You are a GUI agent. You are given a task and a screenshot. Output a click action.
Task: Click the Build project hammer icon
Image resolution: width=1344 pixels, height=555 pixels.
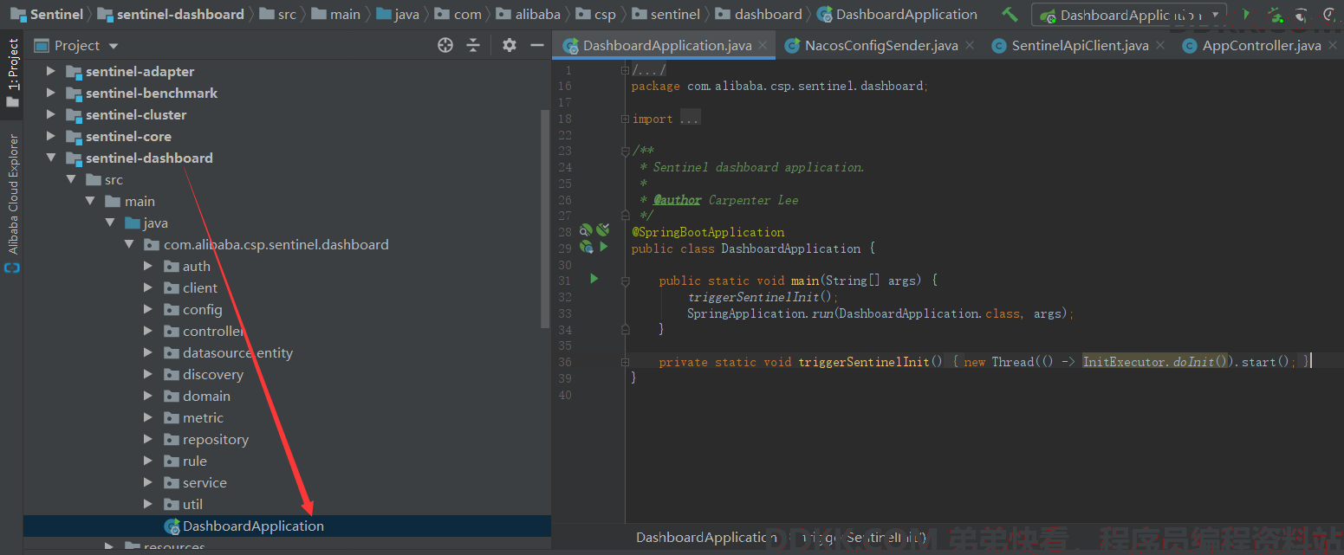1010,15
